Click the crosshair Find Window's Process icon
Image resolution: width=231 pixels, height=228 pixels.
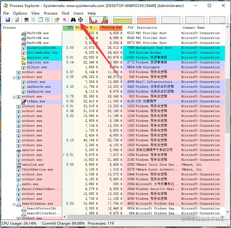tap(80, 20)
